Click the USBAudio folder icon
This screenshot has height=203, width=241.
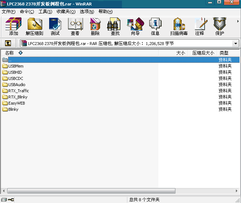click(5, 85)
